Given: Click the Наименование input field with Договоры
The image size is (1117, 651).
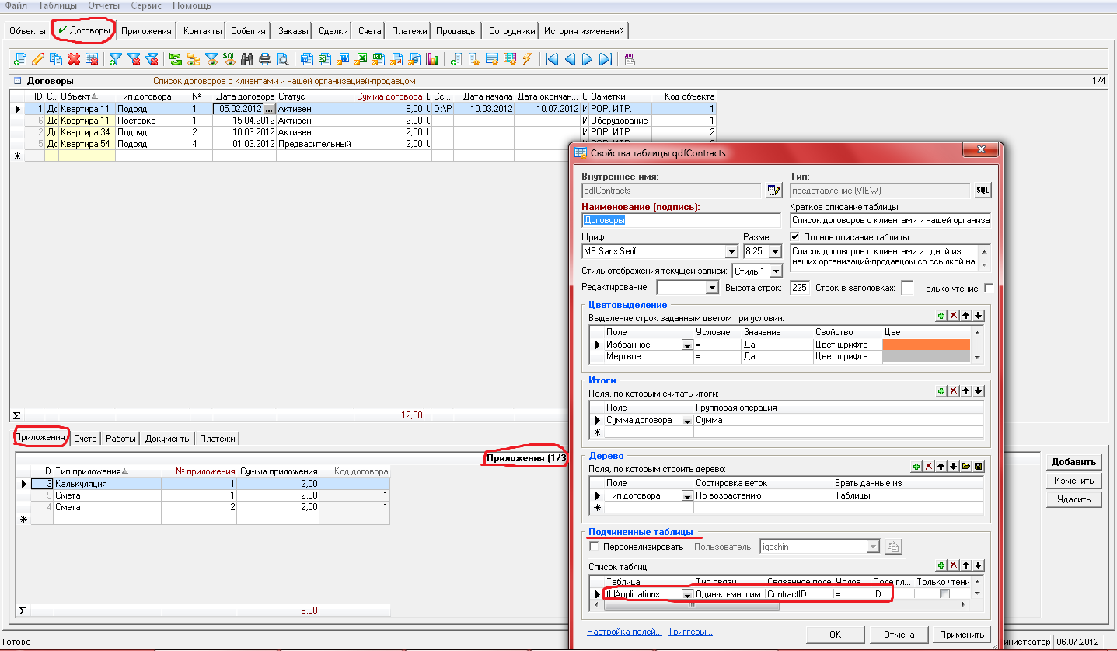Looking at the screenshot, I should 681,220.
